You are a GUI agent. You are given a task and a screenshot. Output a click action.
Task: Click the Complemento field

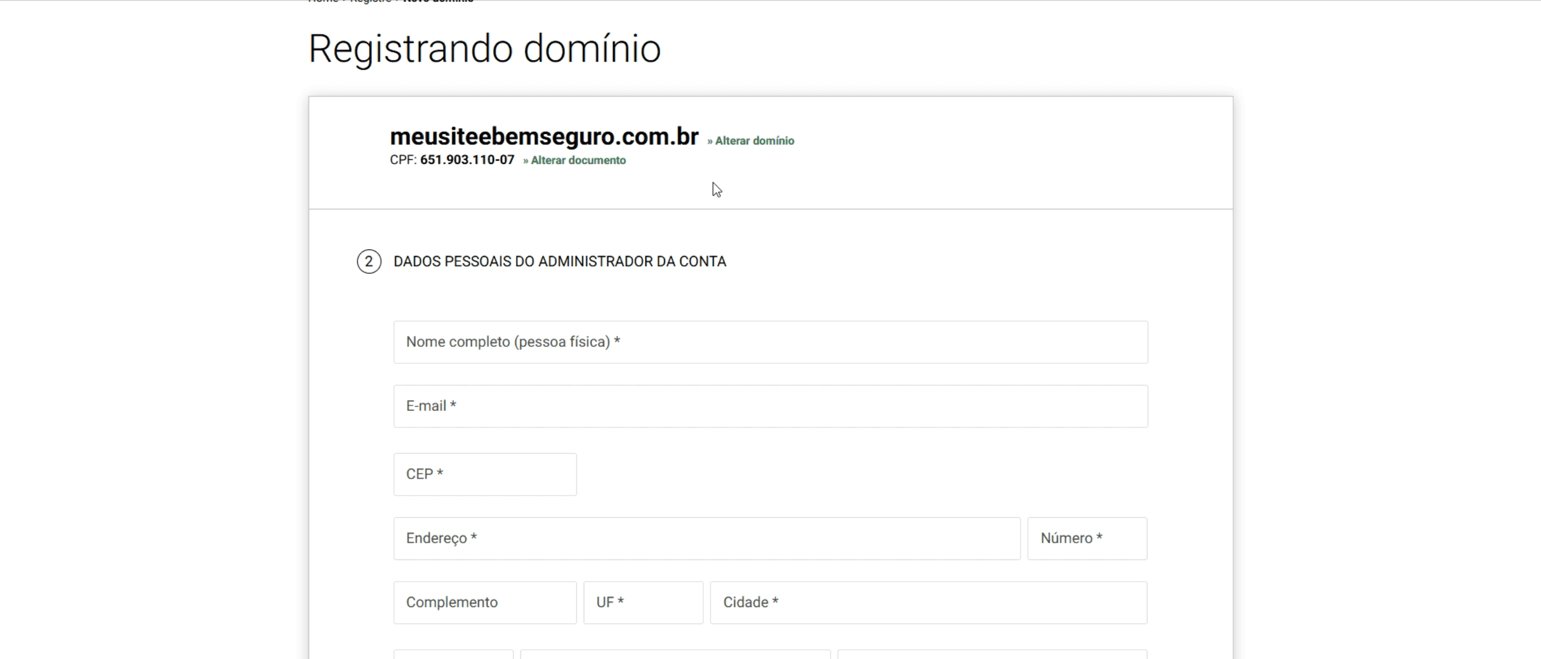[x=485, y=602]
